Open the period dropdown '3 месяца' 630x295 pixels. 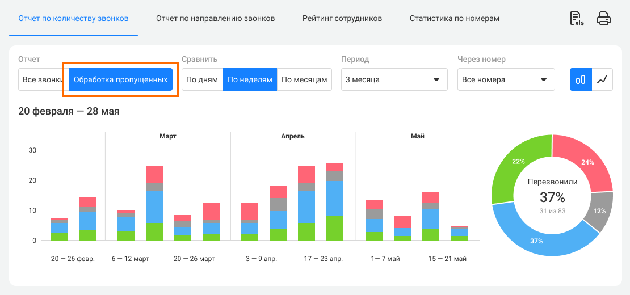394,79
